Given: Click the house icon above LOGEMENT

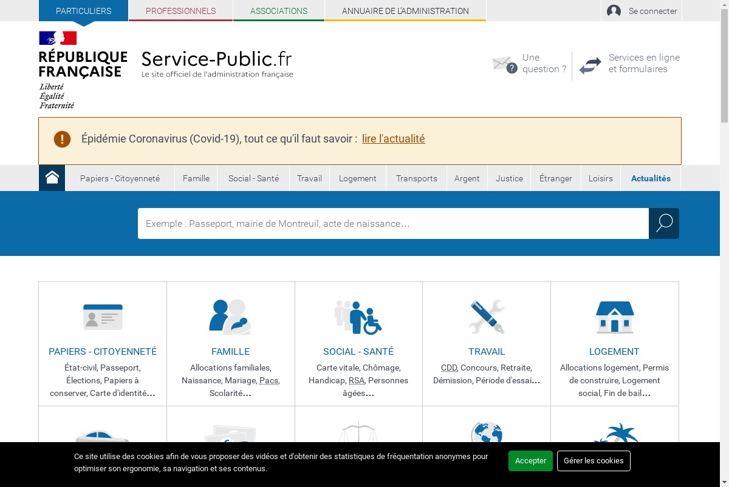Looking at the screenshot, I should coord(615,317).
